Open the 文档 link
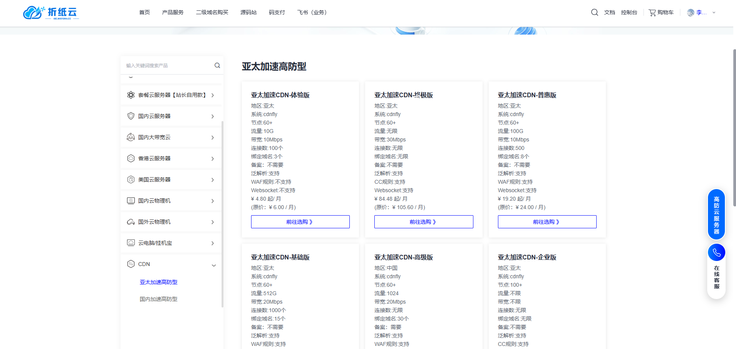This screenshot has height=349, width=736. tap(609, 12)
